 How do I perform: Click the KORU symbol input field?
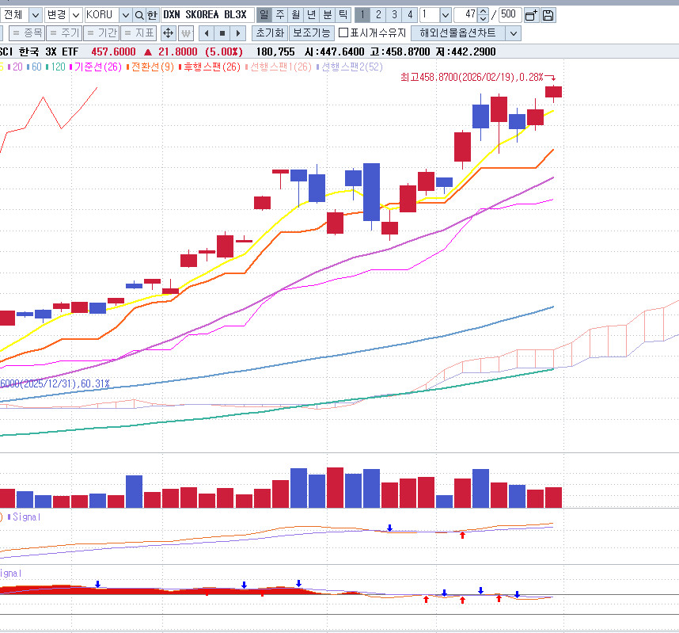point(102,15)
